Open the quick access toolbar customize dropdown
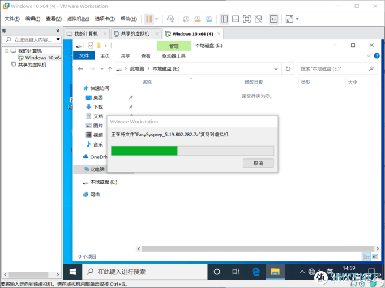The height and width of the screenshot is (288, 385). tap(106, 46)
